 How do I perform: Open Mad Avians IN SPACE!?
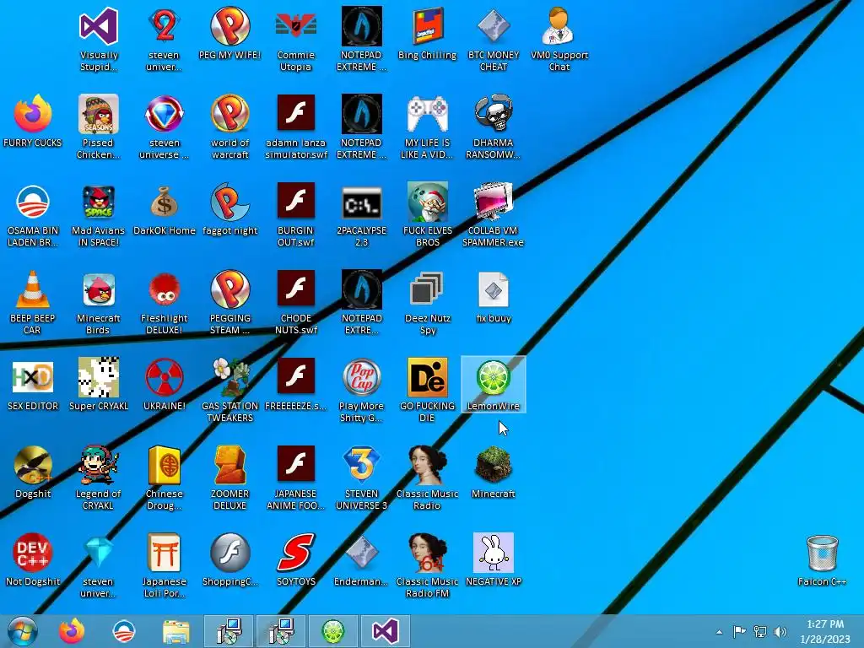99,214
